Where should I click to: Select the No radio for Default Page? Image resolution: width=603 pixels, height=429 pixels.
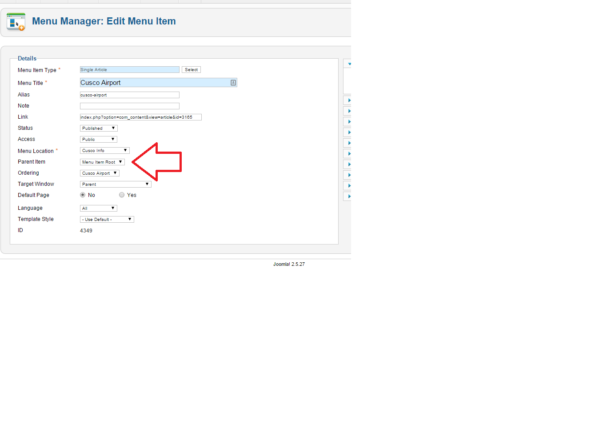[x=83, y=195]
